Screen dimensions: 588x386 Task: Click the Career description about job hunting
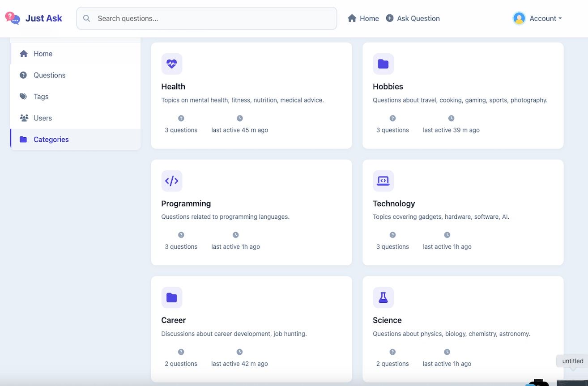[234, 334]
